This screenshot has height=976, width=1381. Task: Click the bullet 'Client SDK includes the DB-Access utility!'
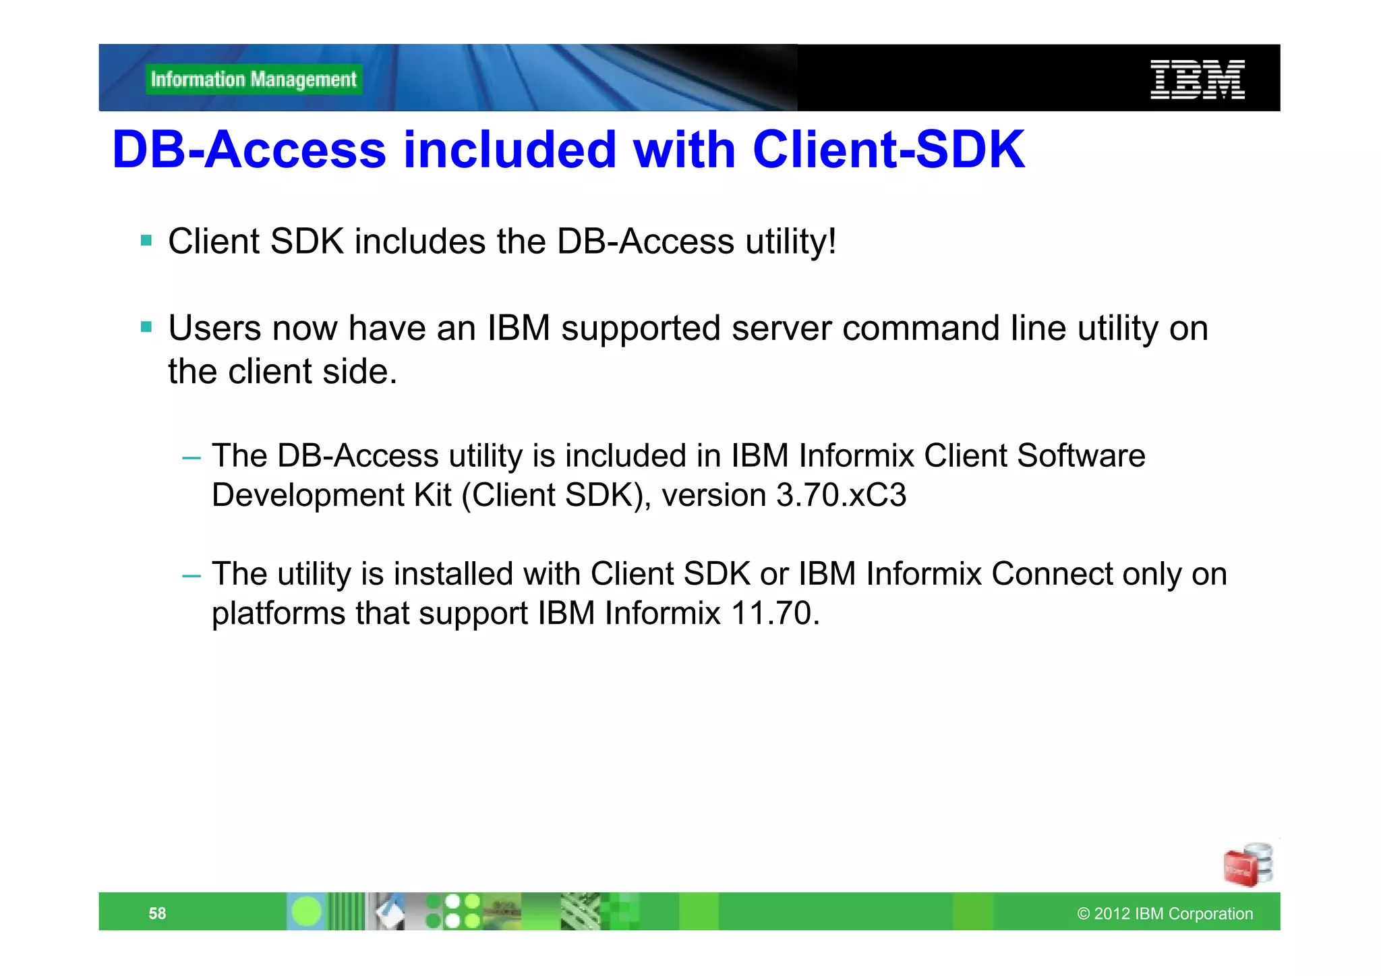[x=502, y=241]
